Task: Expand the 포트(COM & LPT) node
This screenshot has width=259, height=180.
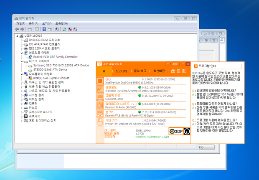Action: point(21,112)
